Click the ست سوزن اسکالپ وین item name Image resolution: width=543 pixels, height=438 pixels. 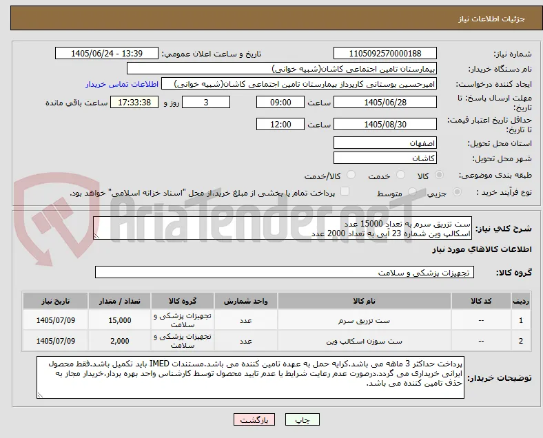(x=364, y=342)
